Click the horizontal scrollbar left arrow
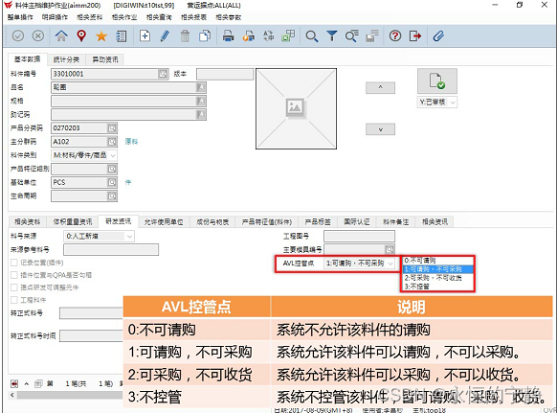 [12, 395]
